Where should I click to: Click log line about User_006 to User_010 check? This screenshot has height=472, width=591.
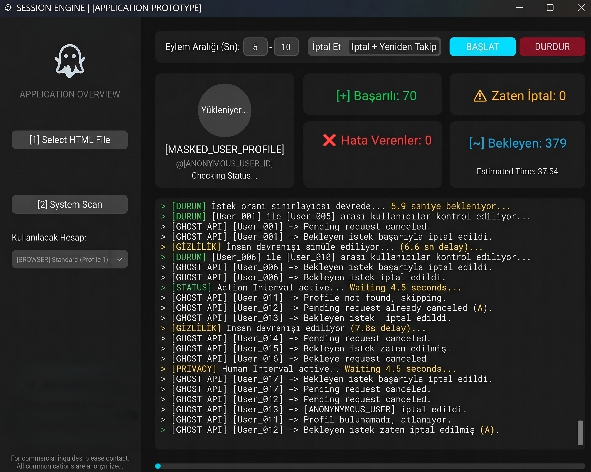tap(346, 257)
